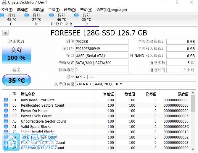Select the C: drive tab at 48 °C
Image resolution: width=198 pixels, height=153 pixels.
click(12, 19)
